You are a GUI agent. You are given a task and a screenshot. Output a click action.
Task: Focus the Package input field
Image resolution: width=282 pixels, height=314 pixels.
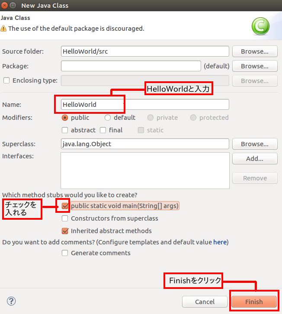click(x=131, y=66)
